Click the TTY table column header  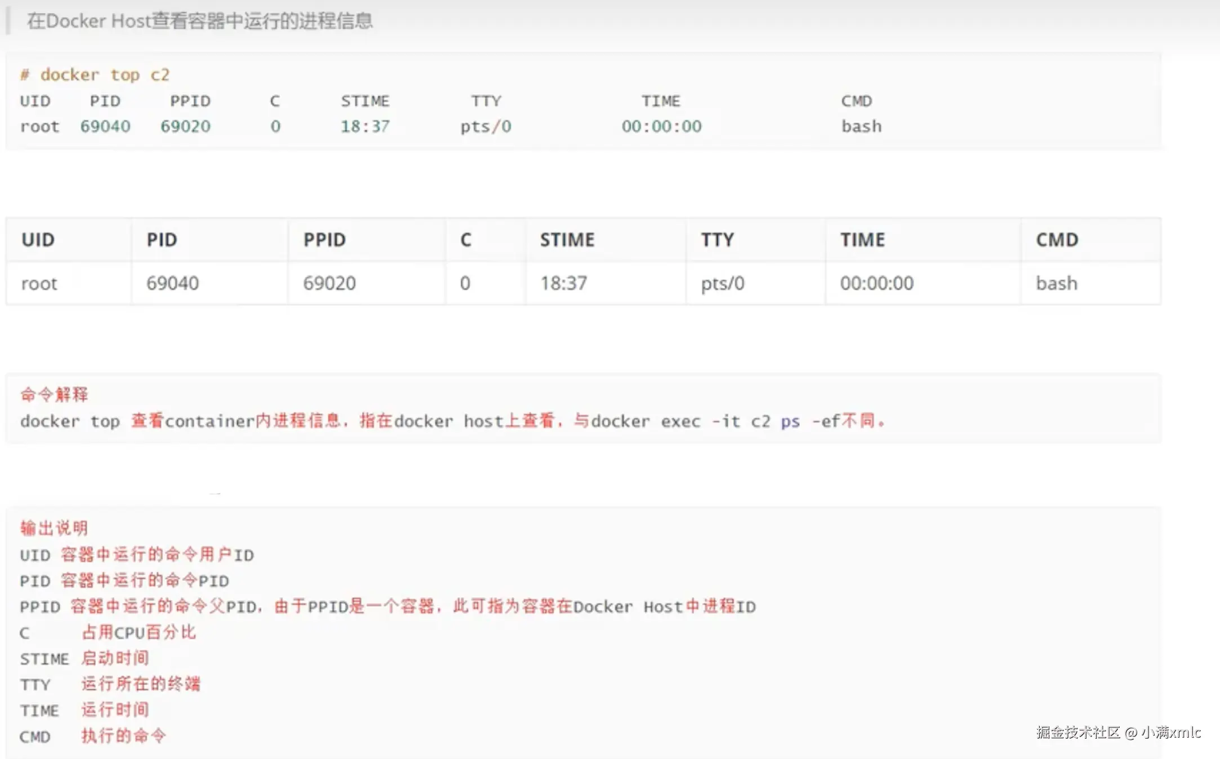(x=717, y=240)
